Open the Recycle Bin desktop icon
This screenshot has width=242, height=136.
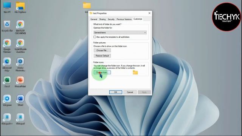coord(7,26)
